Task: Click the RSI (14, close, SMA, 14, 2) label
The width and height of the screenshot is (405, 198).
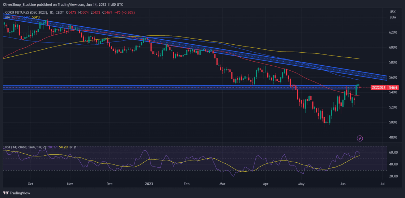Action: pos(25,147)
